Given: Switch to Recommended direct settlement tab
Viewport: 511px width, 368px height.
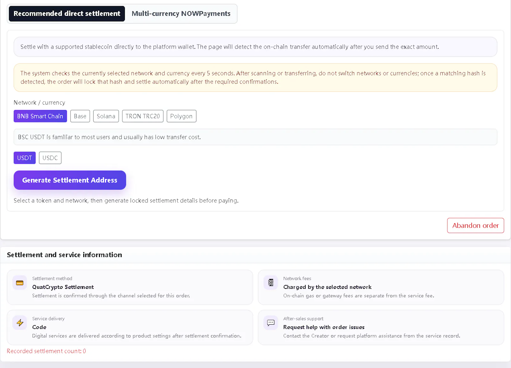Looking at the screenshot, I should [x=67, y=14].
